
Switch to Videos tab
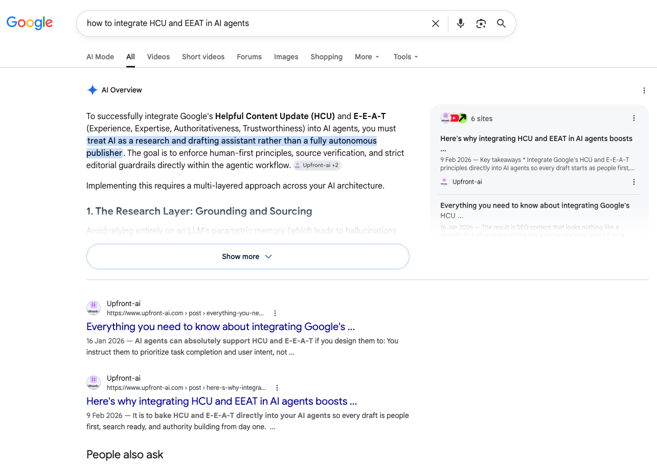(x=158, y=57)
